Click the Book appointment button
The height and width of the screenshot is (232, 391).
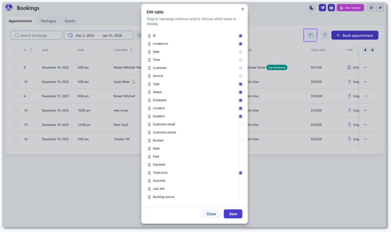tap(355, 35)
